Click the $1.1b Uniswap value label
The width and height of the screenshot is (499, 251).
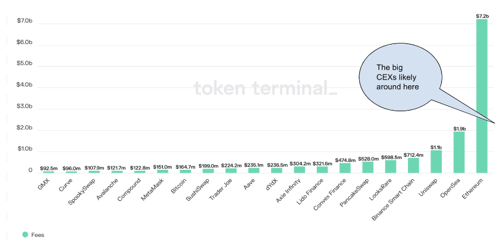click(436, 147)
